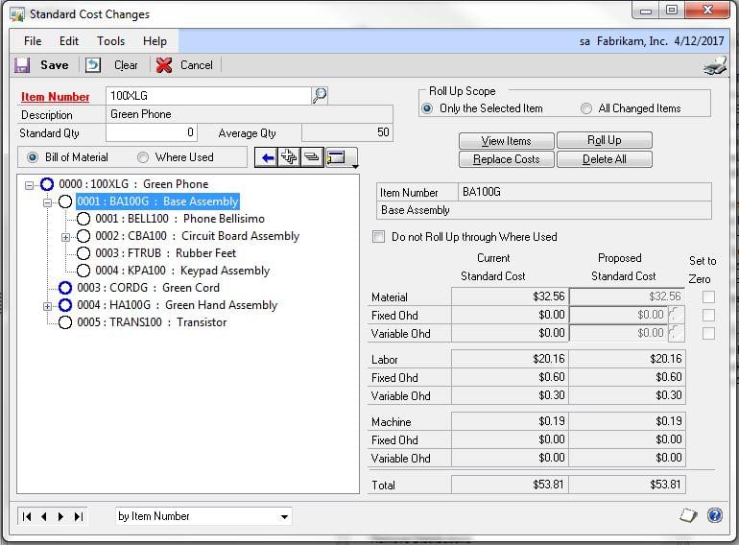Collapse the 100XLG Green Phone root node

[x=29, y=185]
